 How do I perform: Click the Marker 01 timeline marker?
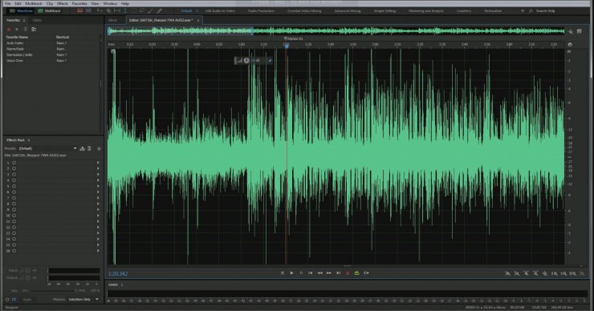(294, 38)
